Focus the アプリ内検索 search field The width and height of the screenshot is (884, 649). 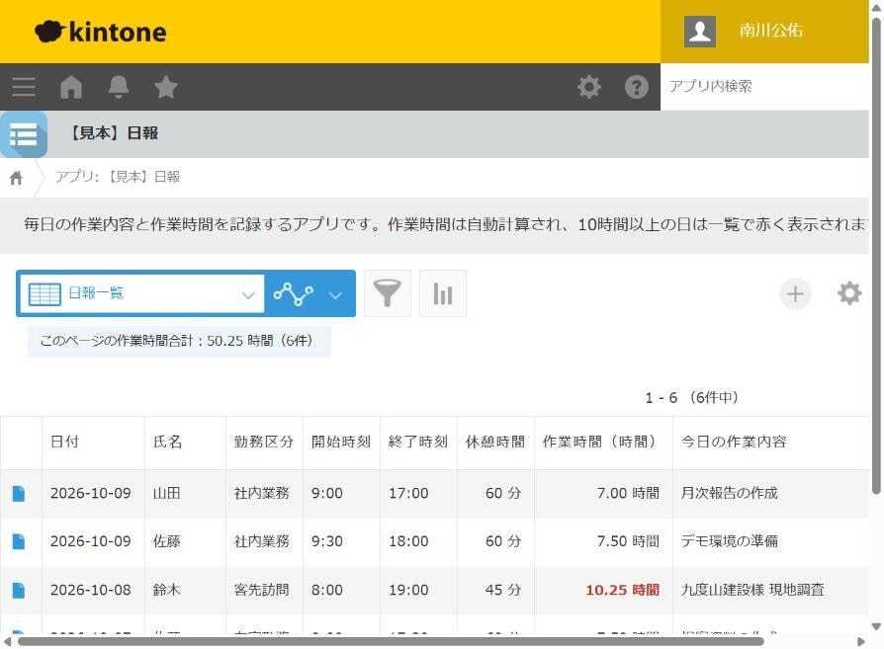(x=764, y=86)
